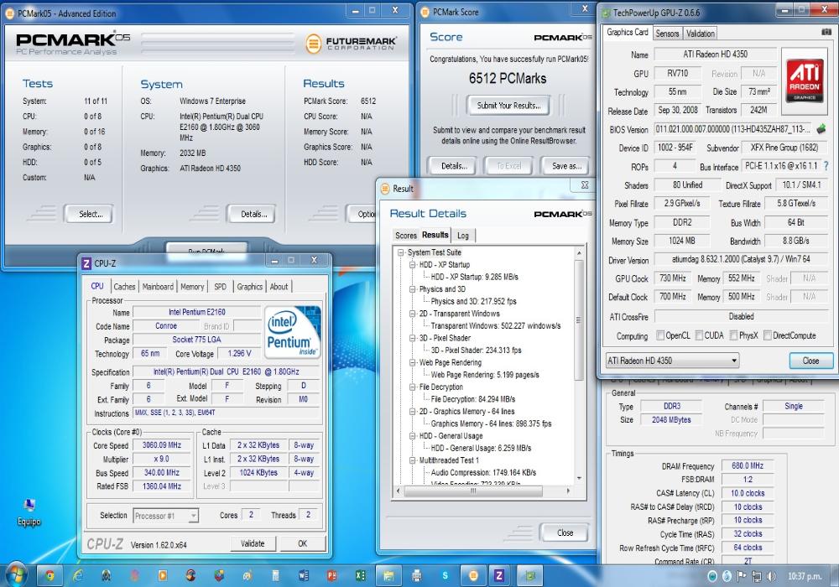
Task: Open the Validation tab in GPU-Z
Action: click(700, 34)
